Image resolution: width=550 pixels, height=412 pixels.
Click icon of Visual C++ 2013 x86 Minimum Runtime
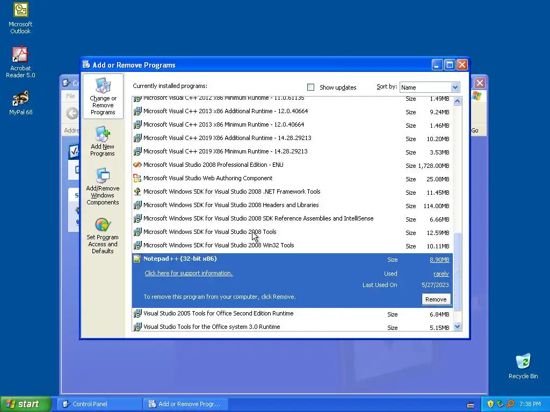(137, 124)
